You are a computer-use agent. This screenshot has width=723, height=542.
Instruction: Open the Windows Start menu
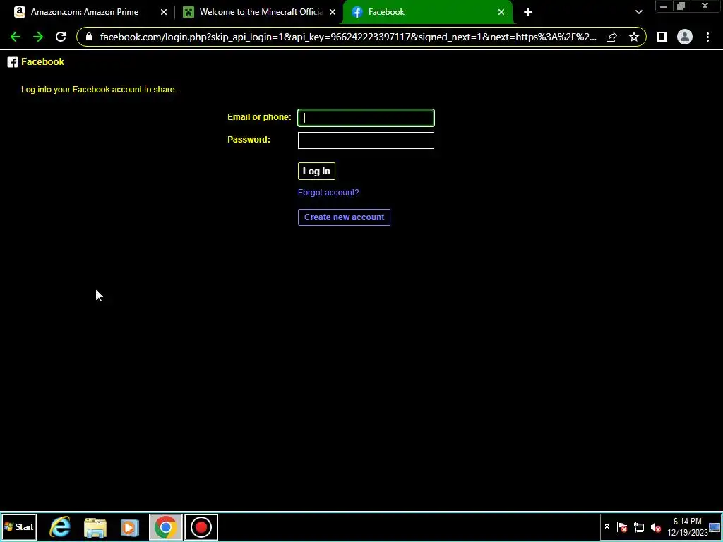19,526
